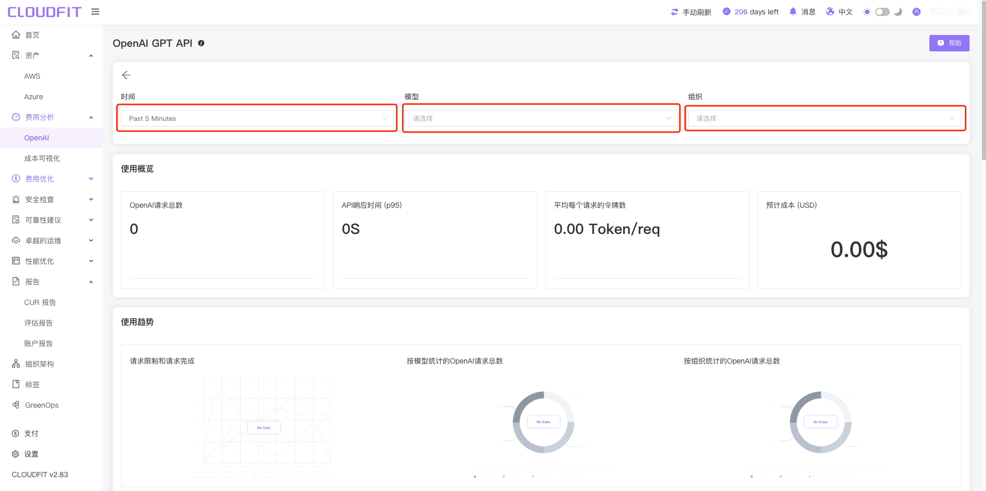Screen dimensions: 986x491
Task: Click the 手动刷新 text link
Action: (697, 12)
